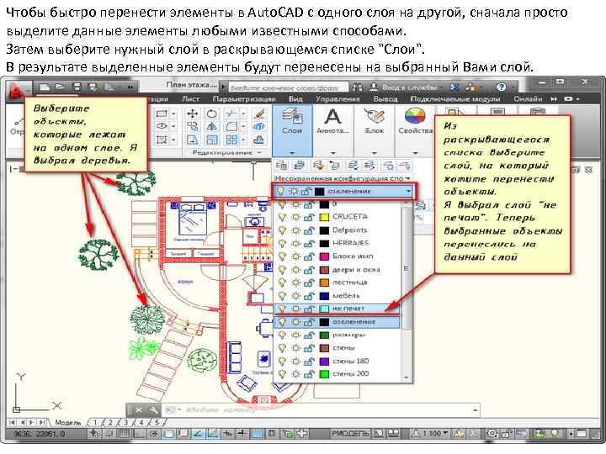Toggle freeze sun icon of HERRAJES layer

[x=295, y=244]
